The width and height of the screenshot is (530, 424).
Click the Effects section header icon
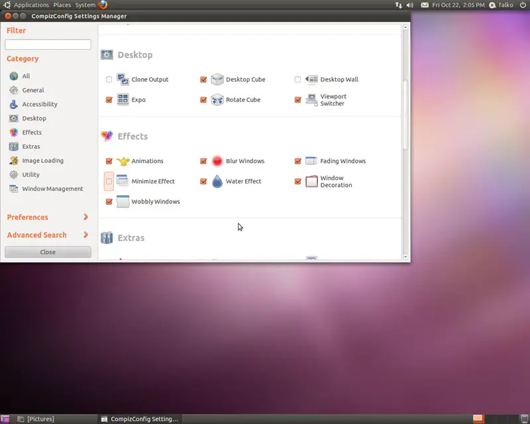[x=107, y=136]
